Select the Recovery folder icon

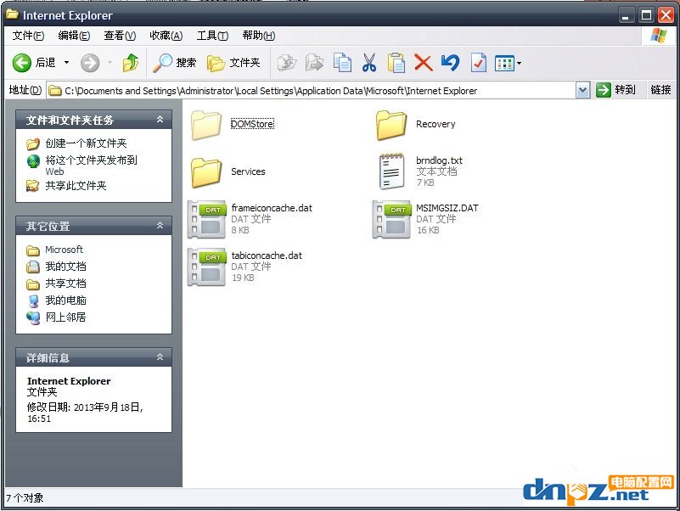click(x=391, y=125)
